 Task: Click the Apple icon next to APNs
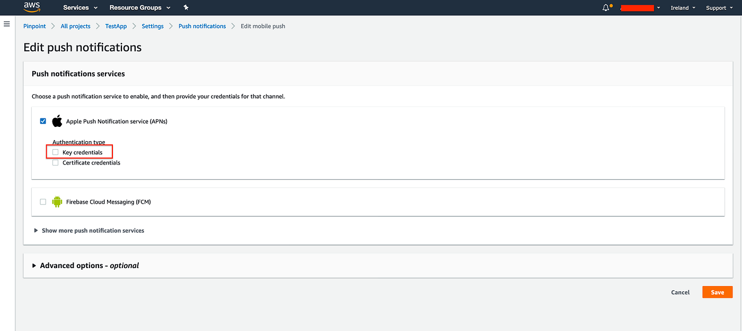click(x=57, y=121)
